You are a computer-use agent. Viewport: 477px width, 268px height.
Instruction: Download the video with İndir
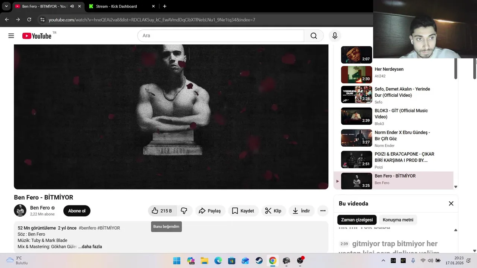point(301,211)
